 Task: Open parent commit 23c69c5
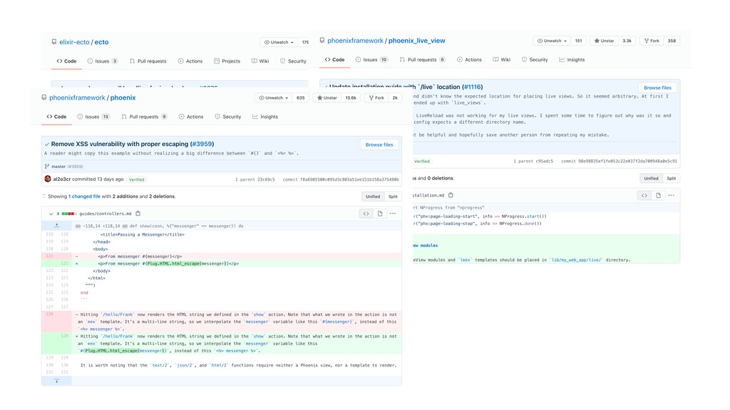tap(267, 179)
